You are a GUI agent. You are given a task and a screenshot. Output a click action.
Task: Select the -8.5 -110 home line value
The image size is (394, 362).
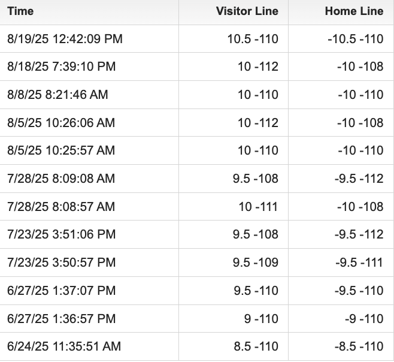pos(358,346)
